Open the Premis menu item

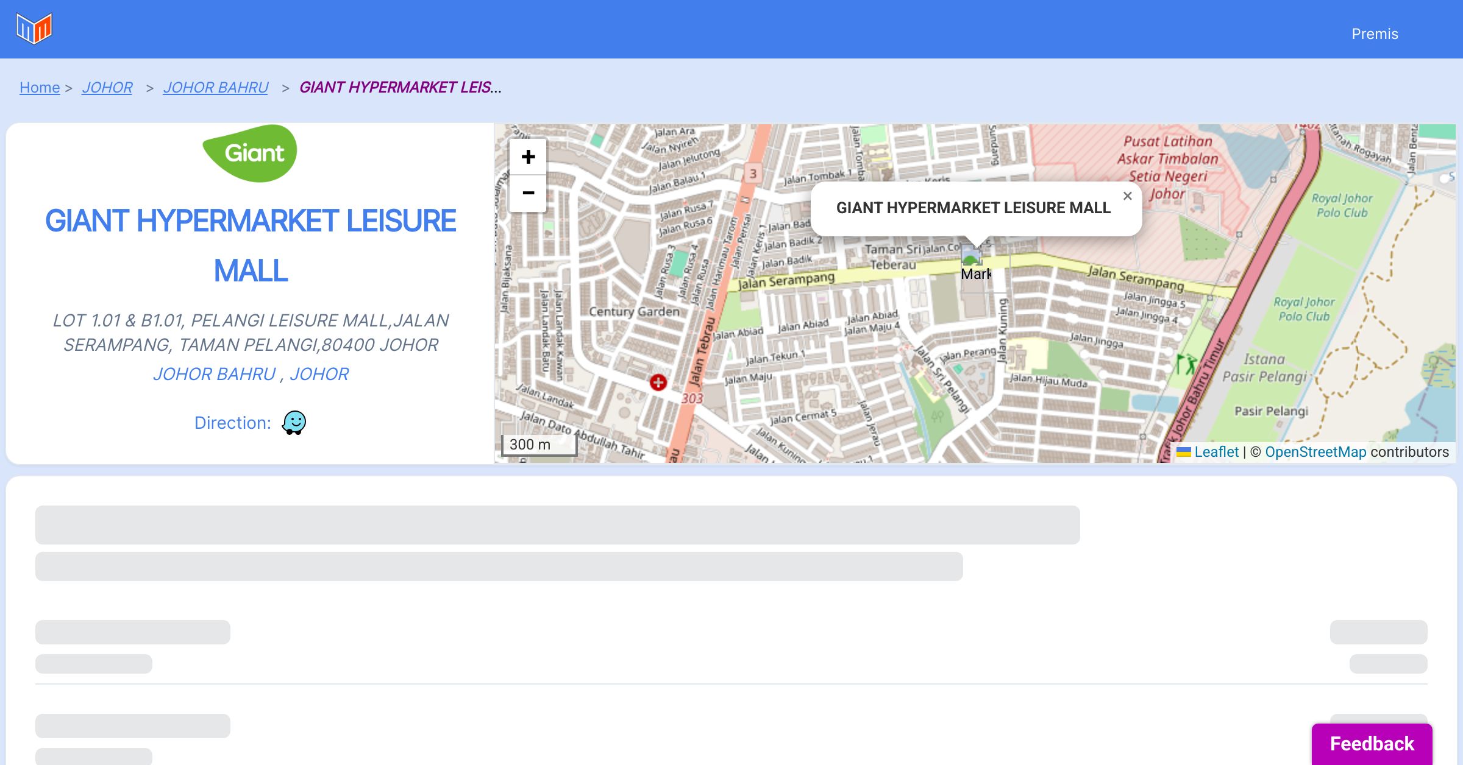point(1375,34)
